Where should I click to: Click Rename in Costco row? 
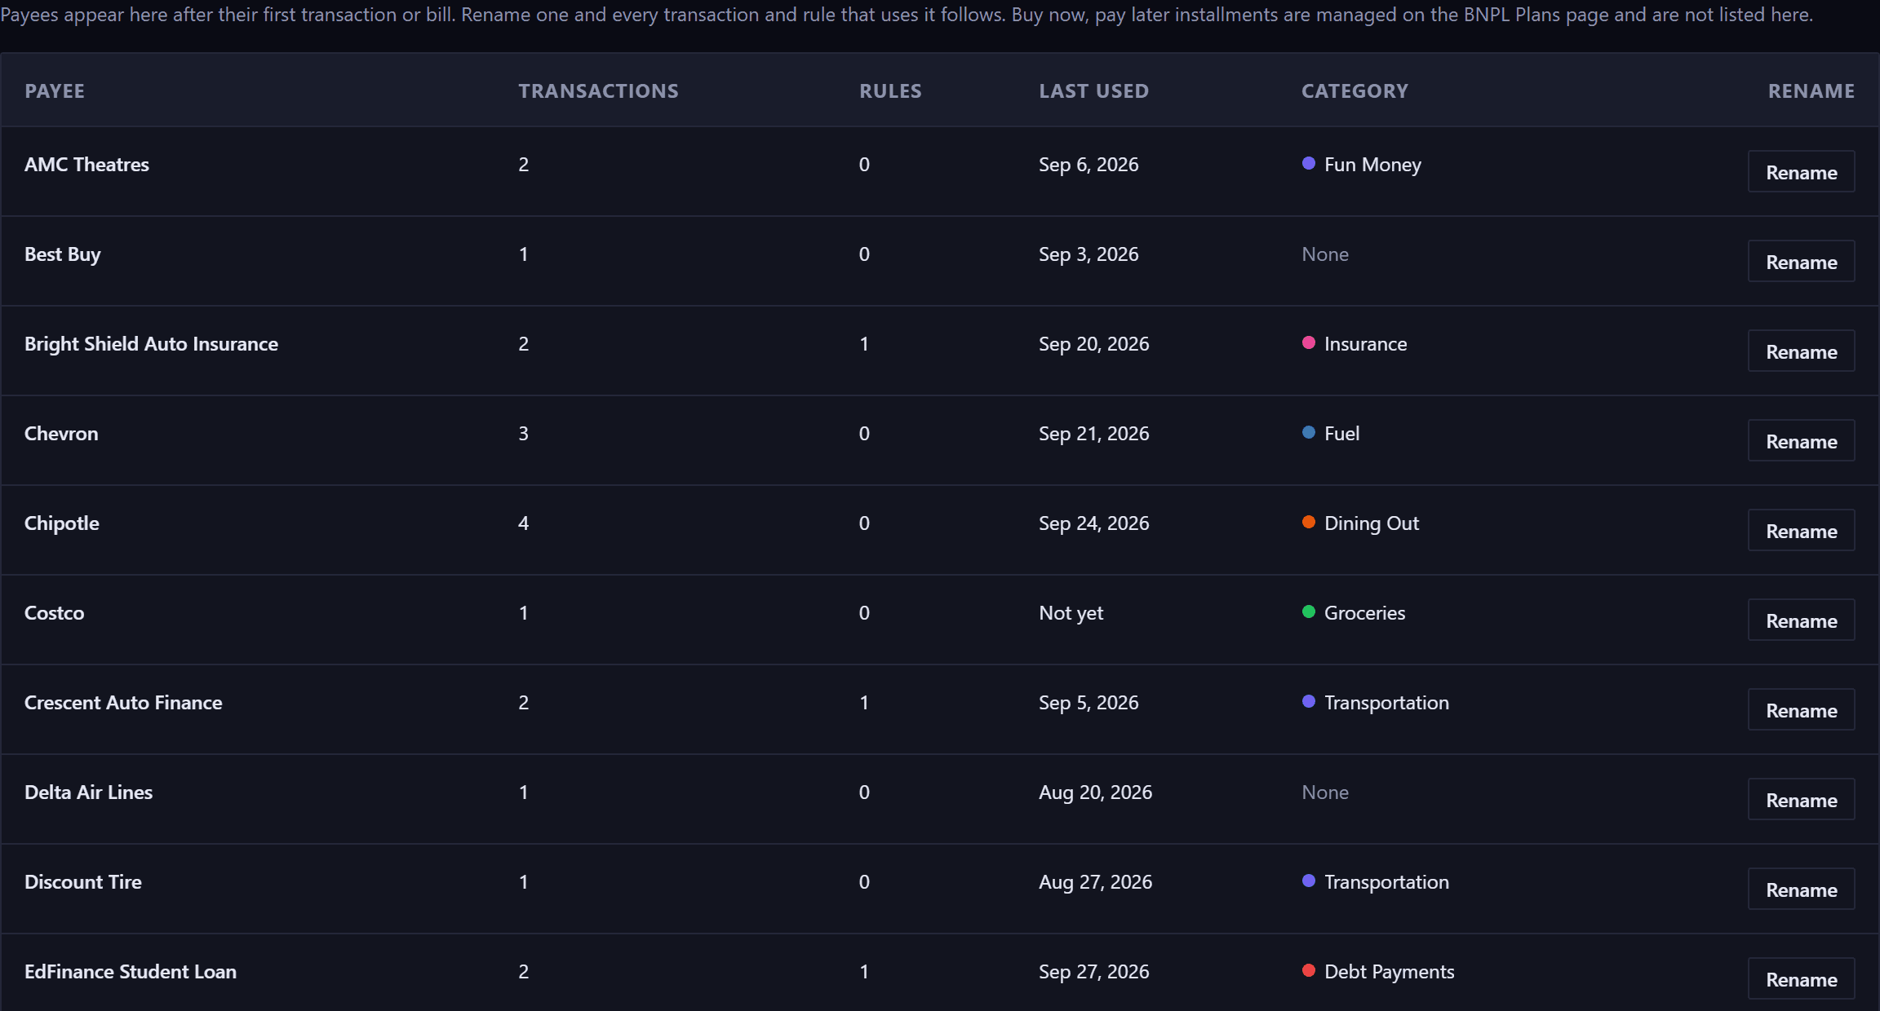click(1801, 620)
